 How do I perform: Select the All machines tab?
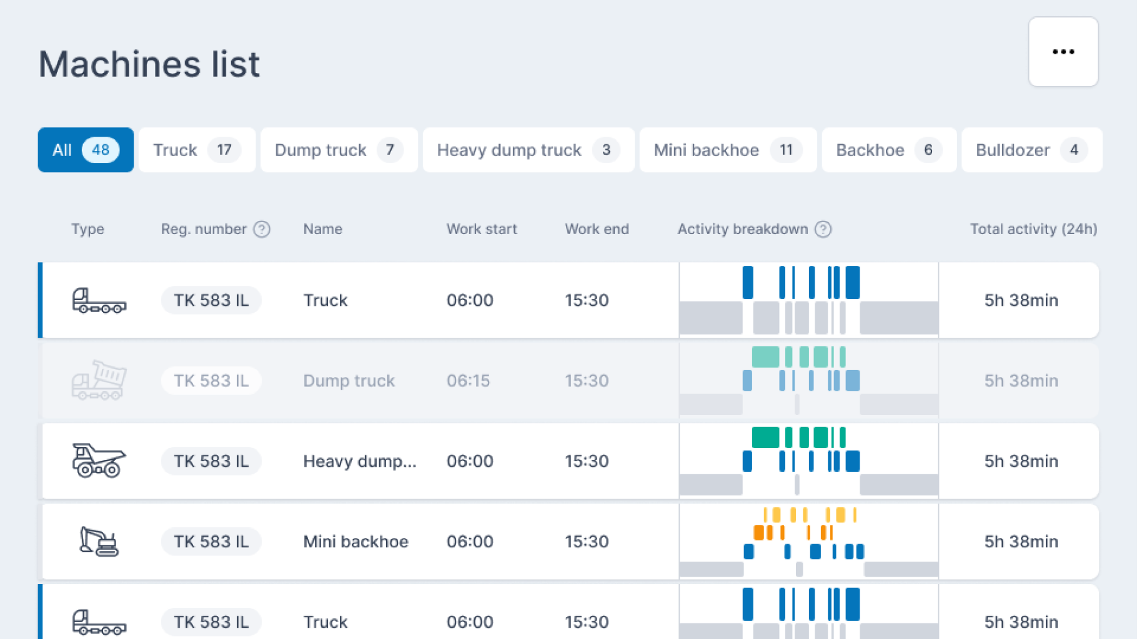click(x=86, y=150)
